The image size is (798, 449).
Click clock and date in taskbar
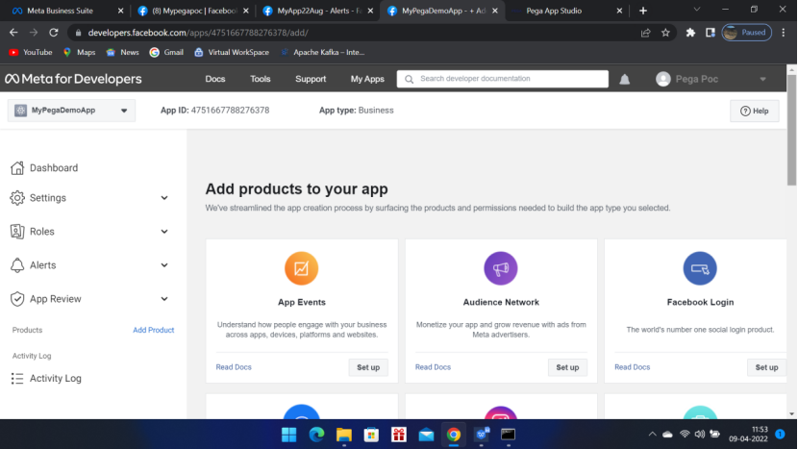coord(748,435)
